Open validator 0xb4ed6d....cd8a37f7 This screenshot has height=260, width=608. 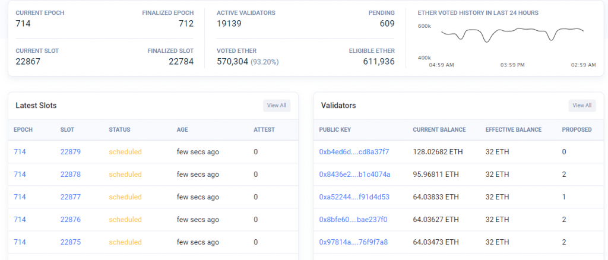point(354,152)
